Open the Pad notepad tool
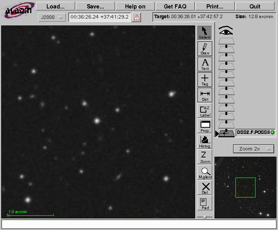The width and height of the screenshot is (278, 230). [x=205, y=203]
